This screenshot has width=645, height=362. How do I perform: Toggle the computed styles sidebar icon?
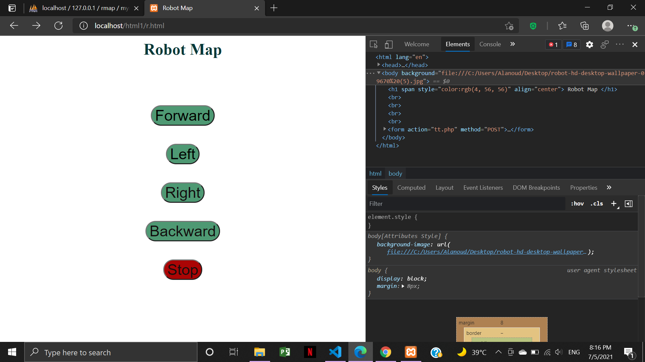629,203
